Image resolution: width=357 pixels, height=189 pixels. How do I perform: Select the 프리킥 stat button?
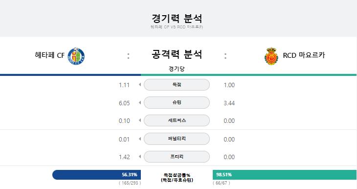click(177, 157)
